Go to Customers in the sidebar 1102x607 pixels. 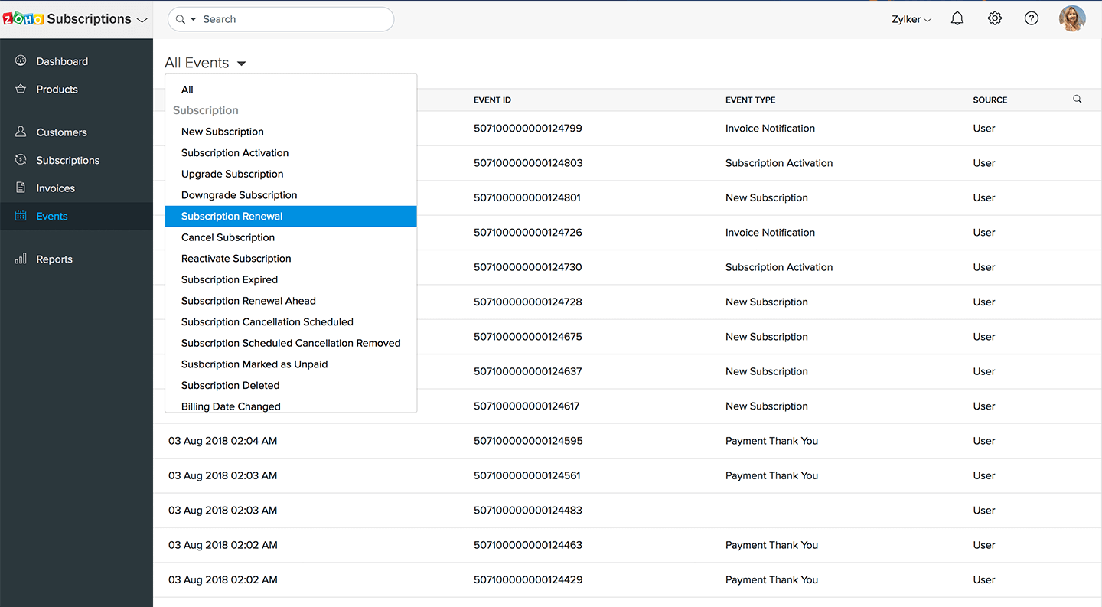tap(61, 132)
